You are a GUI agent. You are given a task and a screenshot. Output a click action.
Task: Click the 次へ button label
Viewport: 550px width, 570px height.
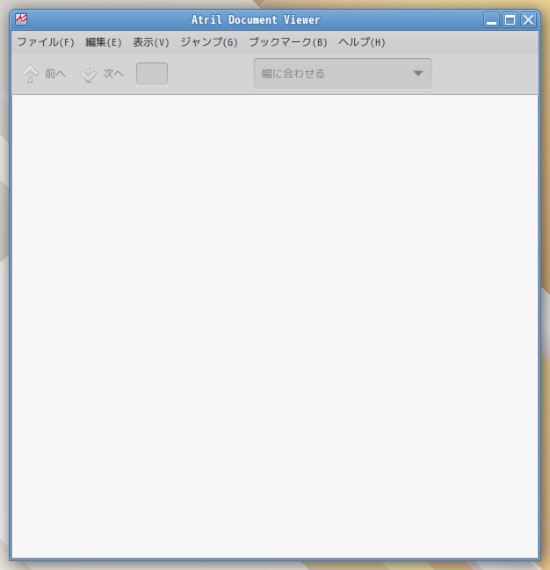click(x=113, y=74)
